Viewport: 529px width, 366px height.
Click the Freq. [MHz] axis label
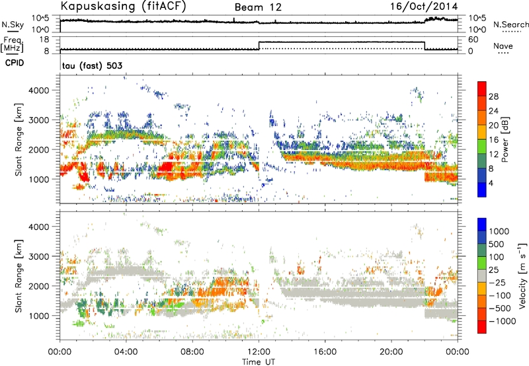tap(12, 45)
